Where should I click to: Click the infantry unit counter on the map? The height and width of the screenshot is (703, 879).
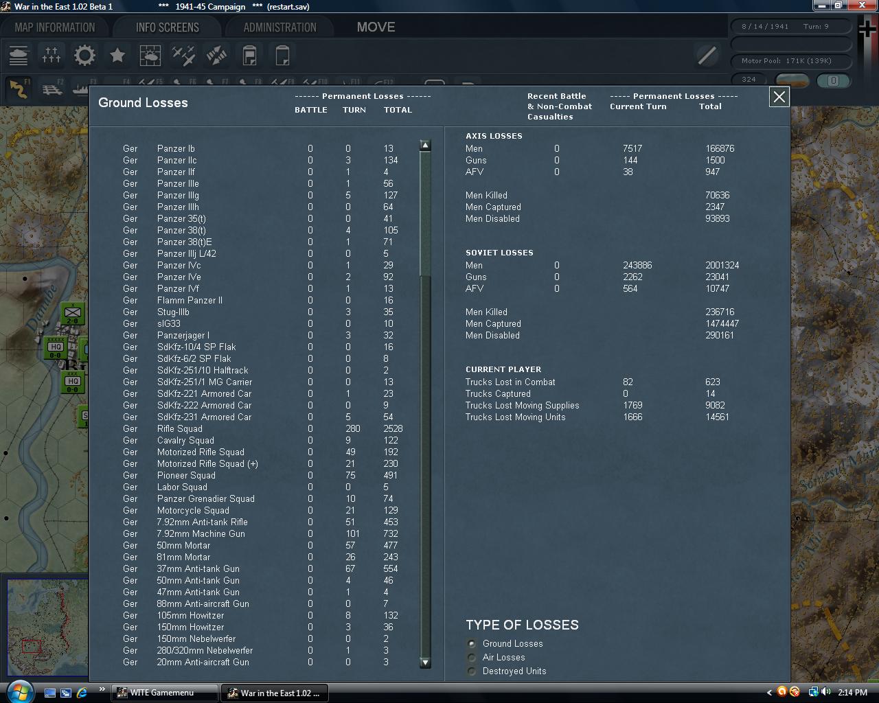coord(72,314)
